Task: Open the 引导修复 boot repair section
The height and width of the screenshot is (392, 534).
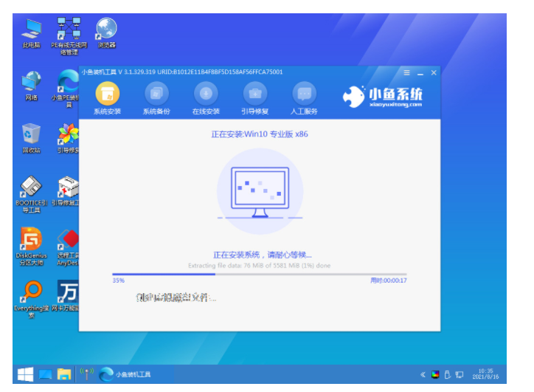Action: [255, 94]
